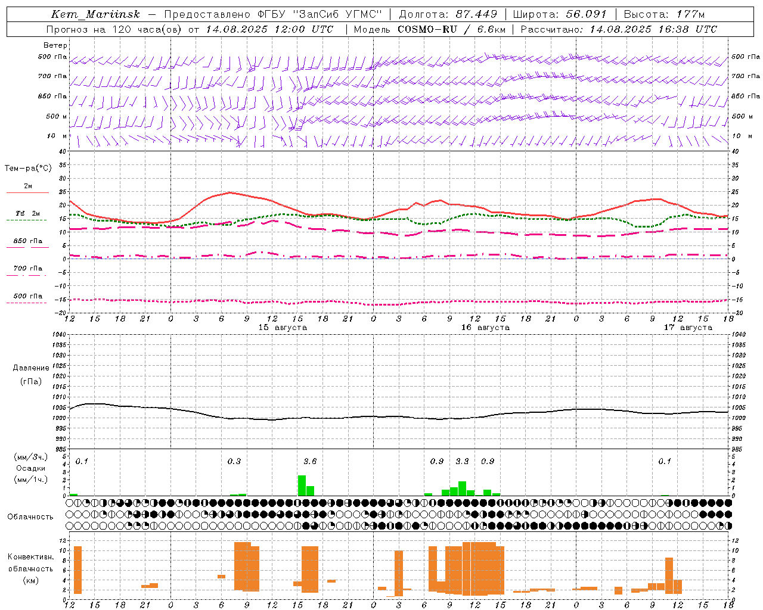
Task: Click the 3.3 precipitation total value
Action: [462, 462]
